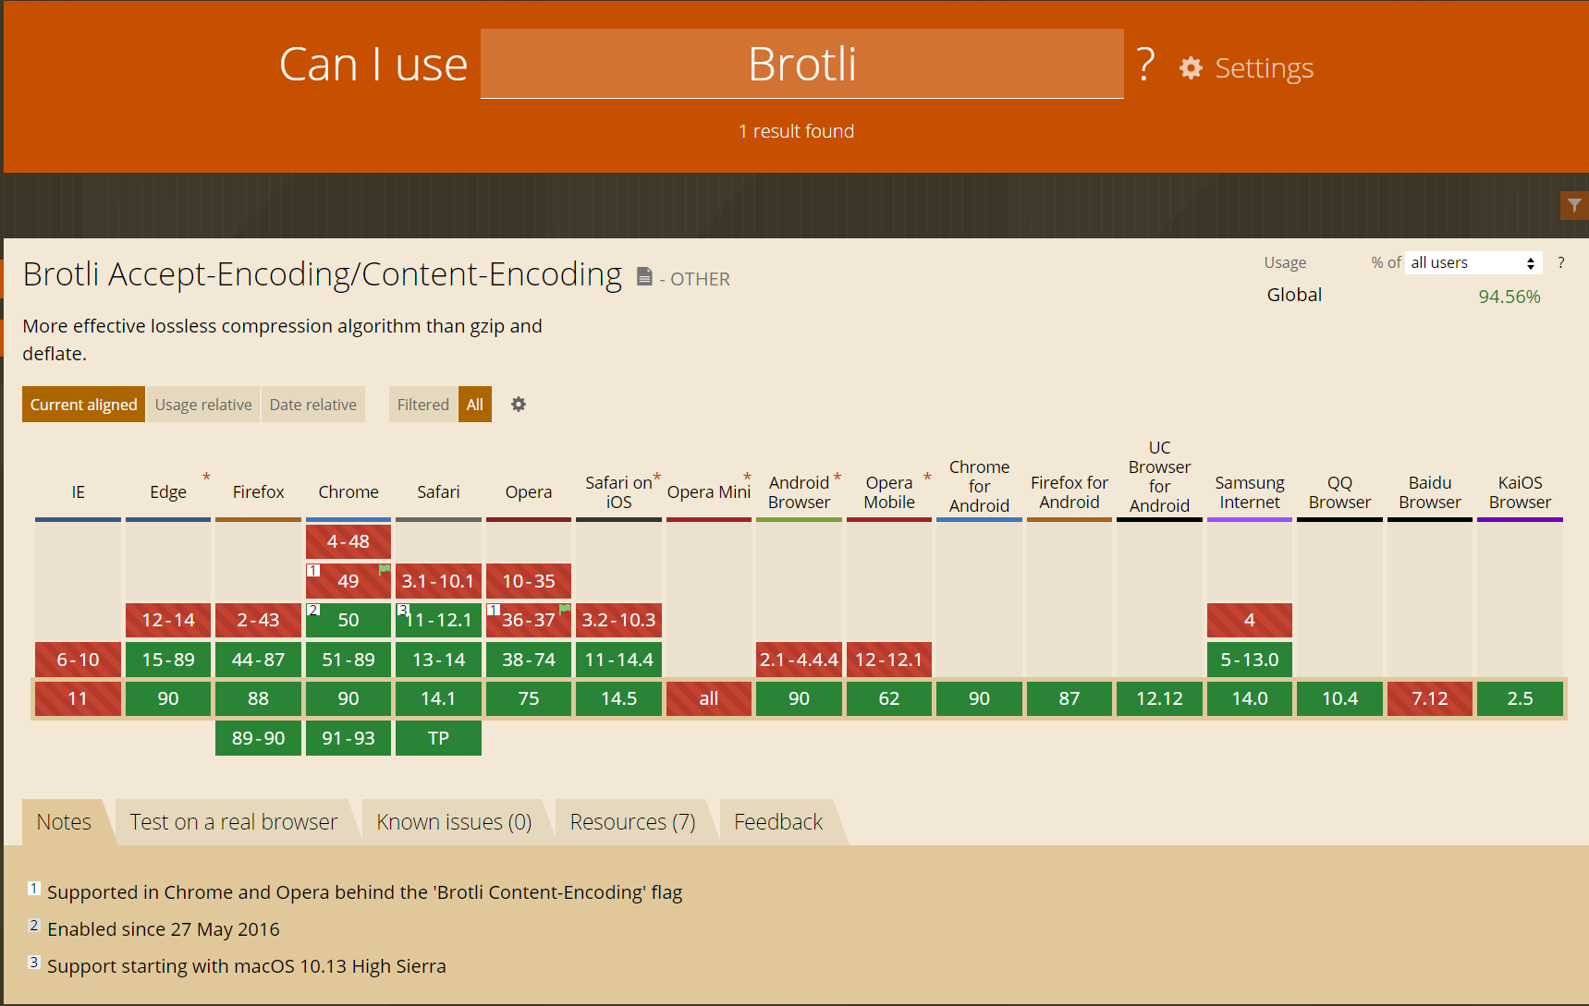The height and width of the screenshot is (1006, 1589).
Task: Open the Resources tab
Action: click(632, 821)
